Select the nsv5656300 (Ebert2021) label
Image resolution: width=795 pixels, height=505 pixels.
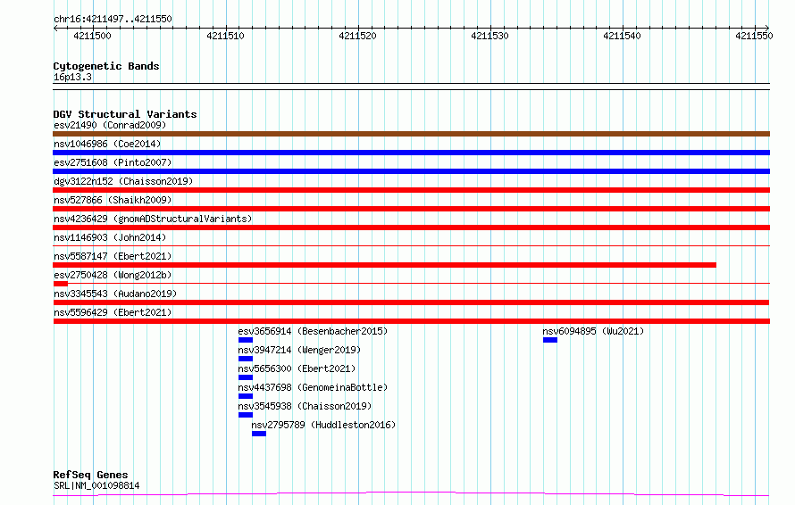tap(297, 368)
